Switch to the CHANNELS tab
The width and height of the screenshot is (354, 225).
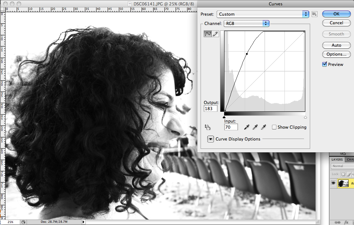pyautogui.click(x=350, y=159)
